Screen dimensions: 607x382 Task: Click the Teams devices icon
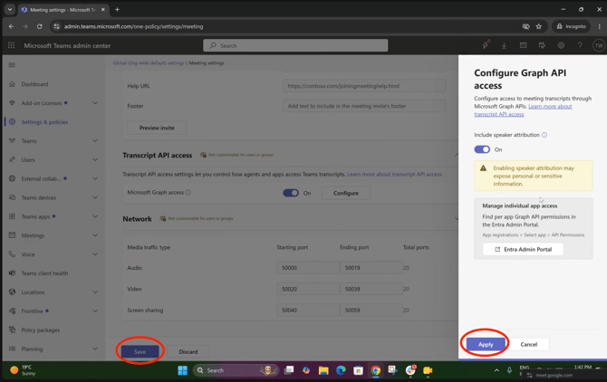tap(12, 197)
